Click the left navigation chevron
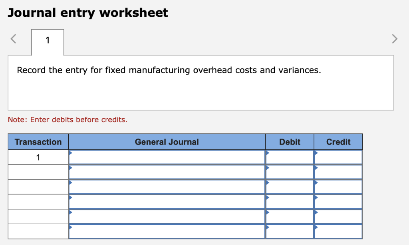The image size is (409, 245). [13, 39]
